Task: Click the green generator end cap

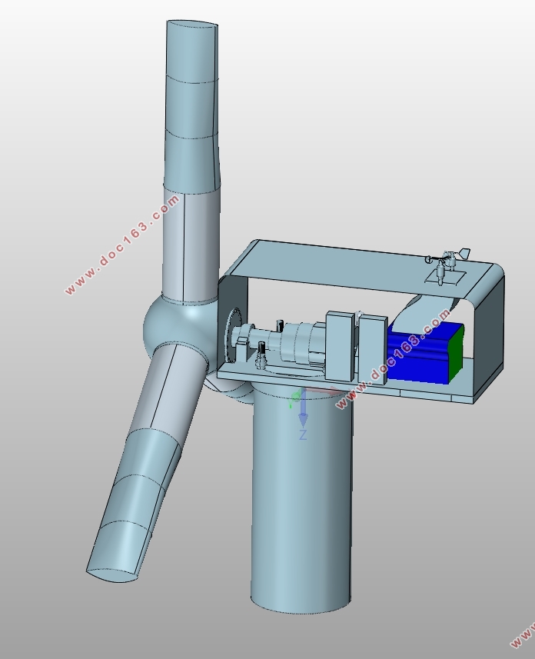Action: click(457, 352)
